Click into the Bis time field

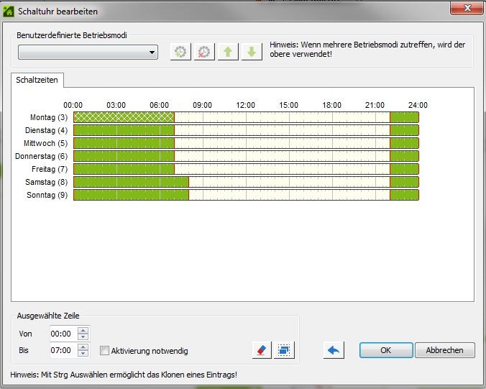[63, 350]
